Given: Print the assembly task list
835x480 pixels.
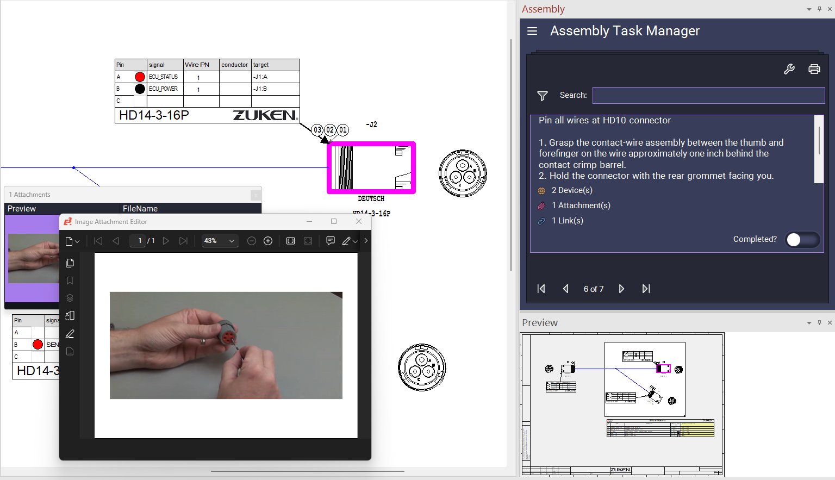Looking at the screenshot, I should (814, 69).
